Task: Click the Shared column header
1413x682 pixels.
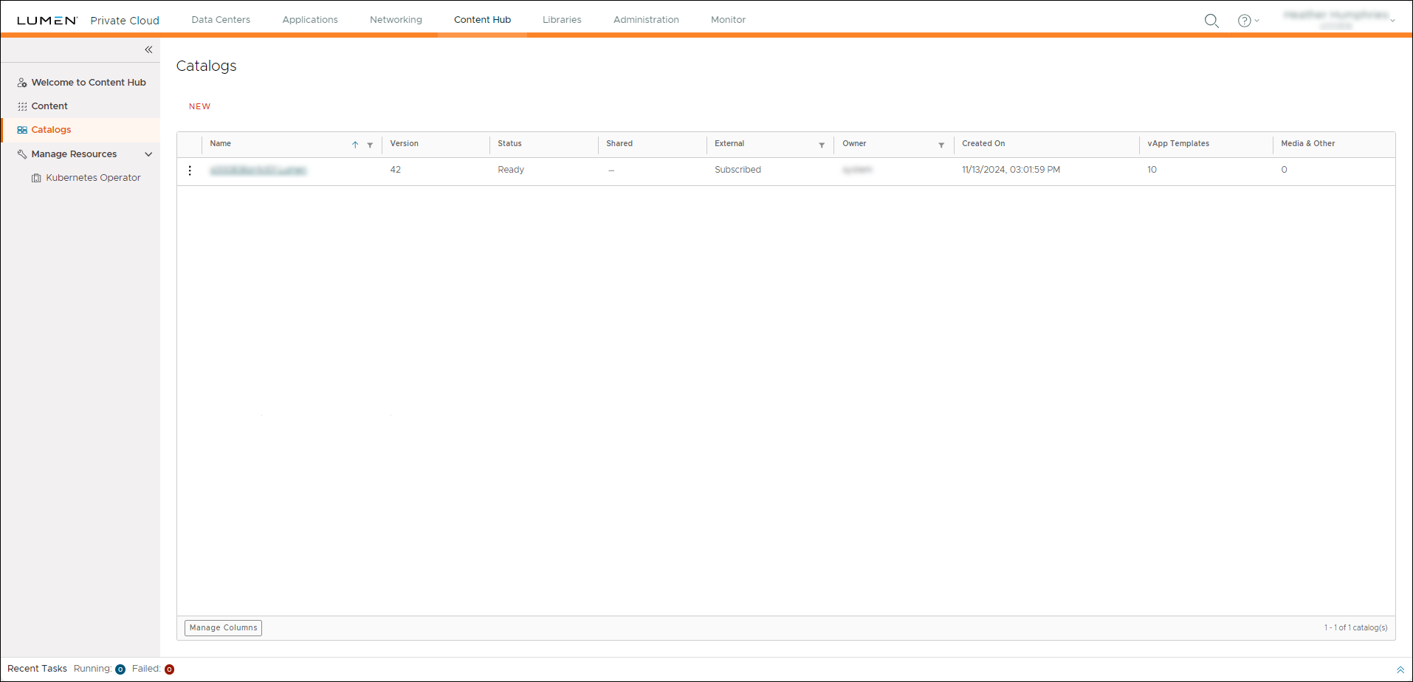Action: (x=619, y=144)
